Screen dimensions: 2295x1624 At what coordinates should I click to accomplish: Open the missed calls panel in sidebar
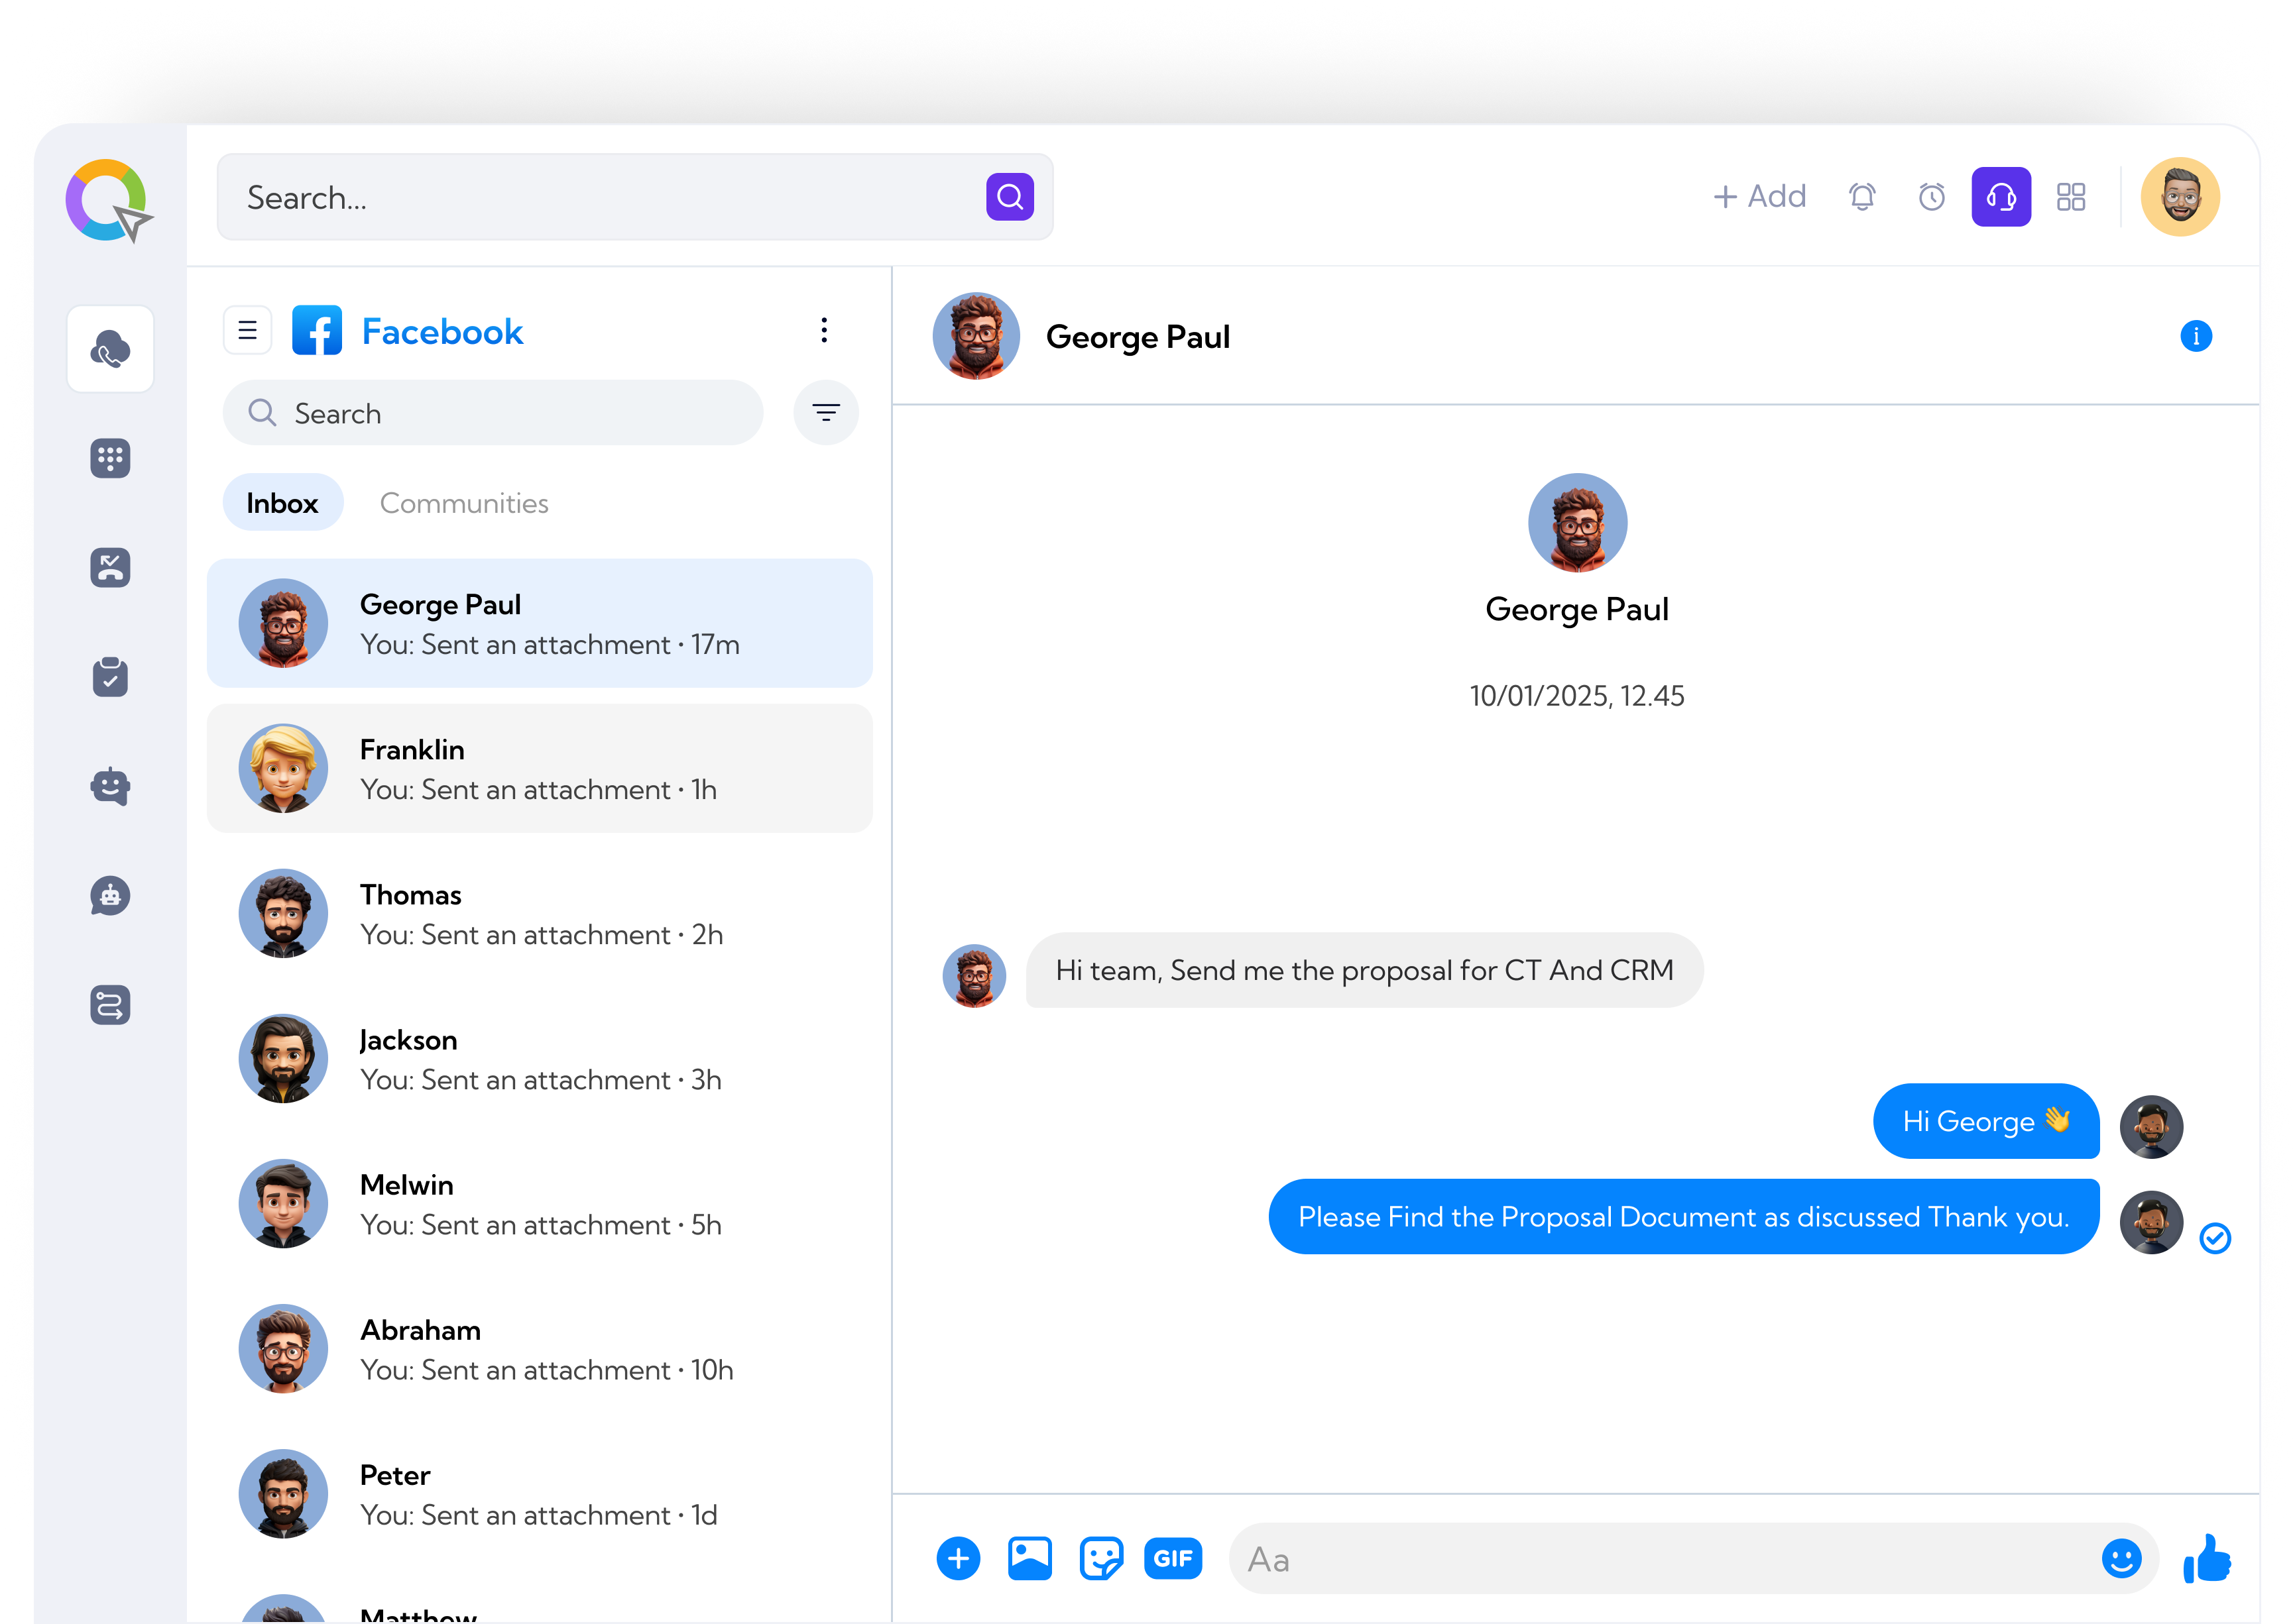point(110,568)
